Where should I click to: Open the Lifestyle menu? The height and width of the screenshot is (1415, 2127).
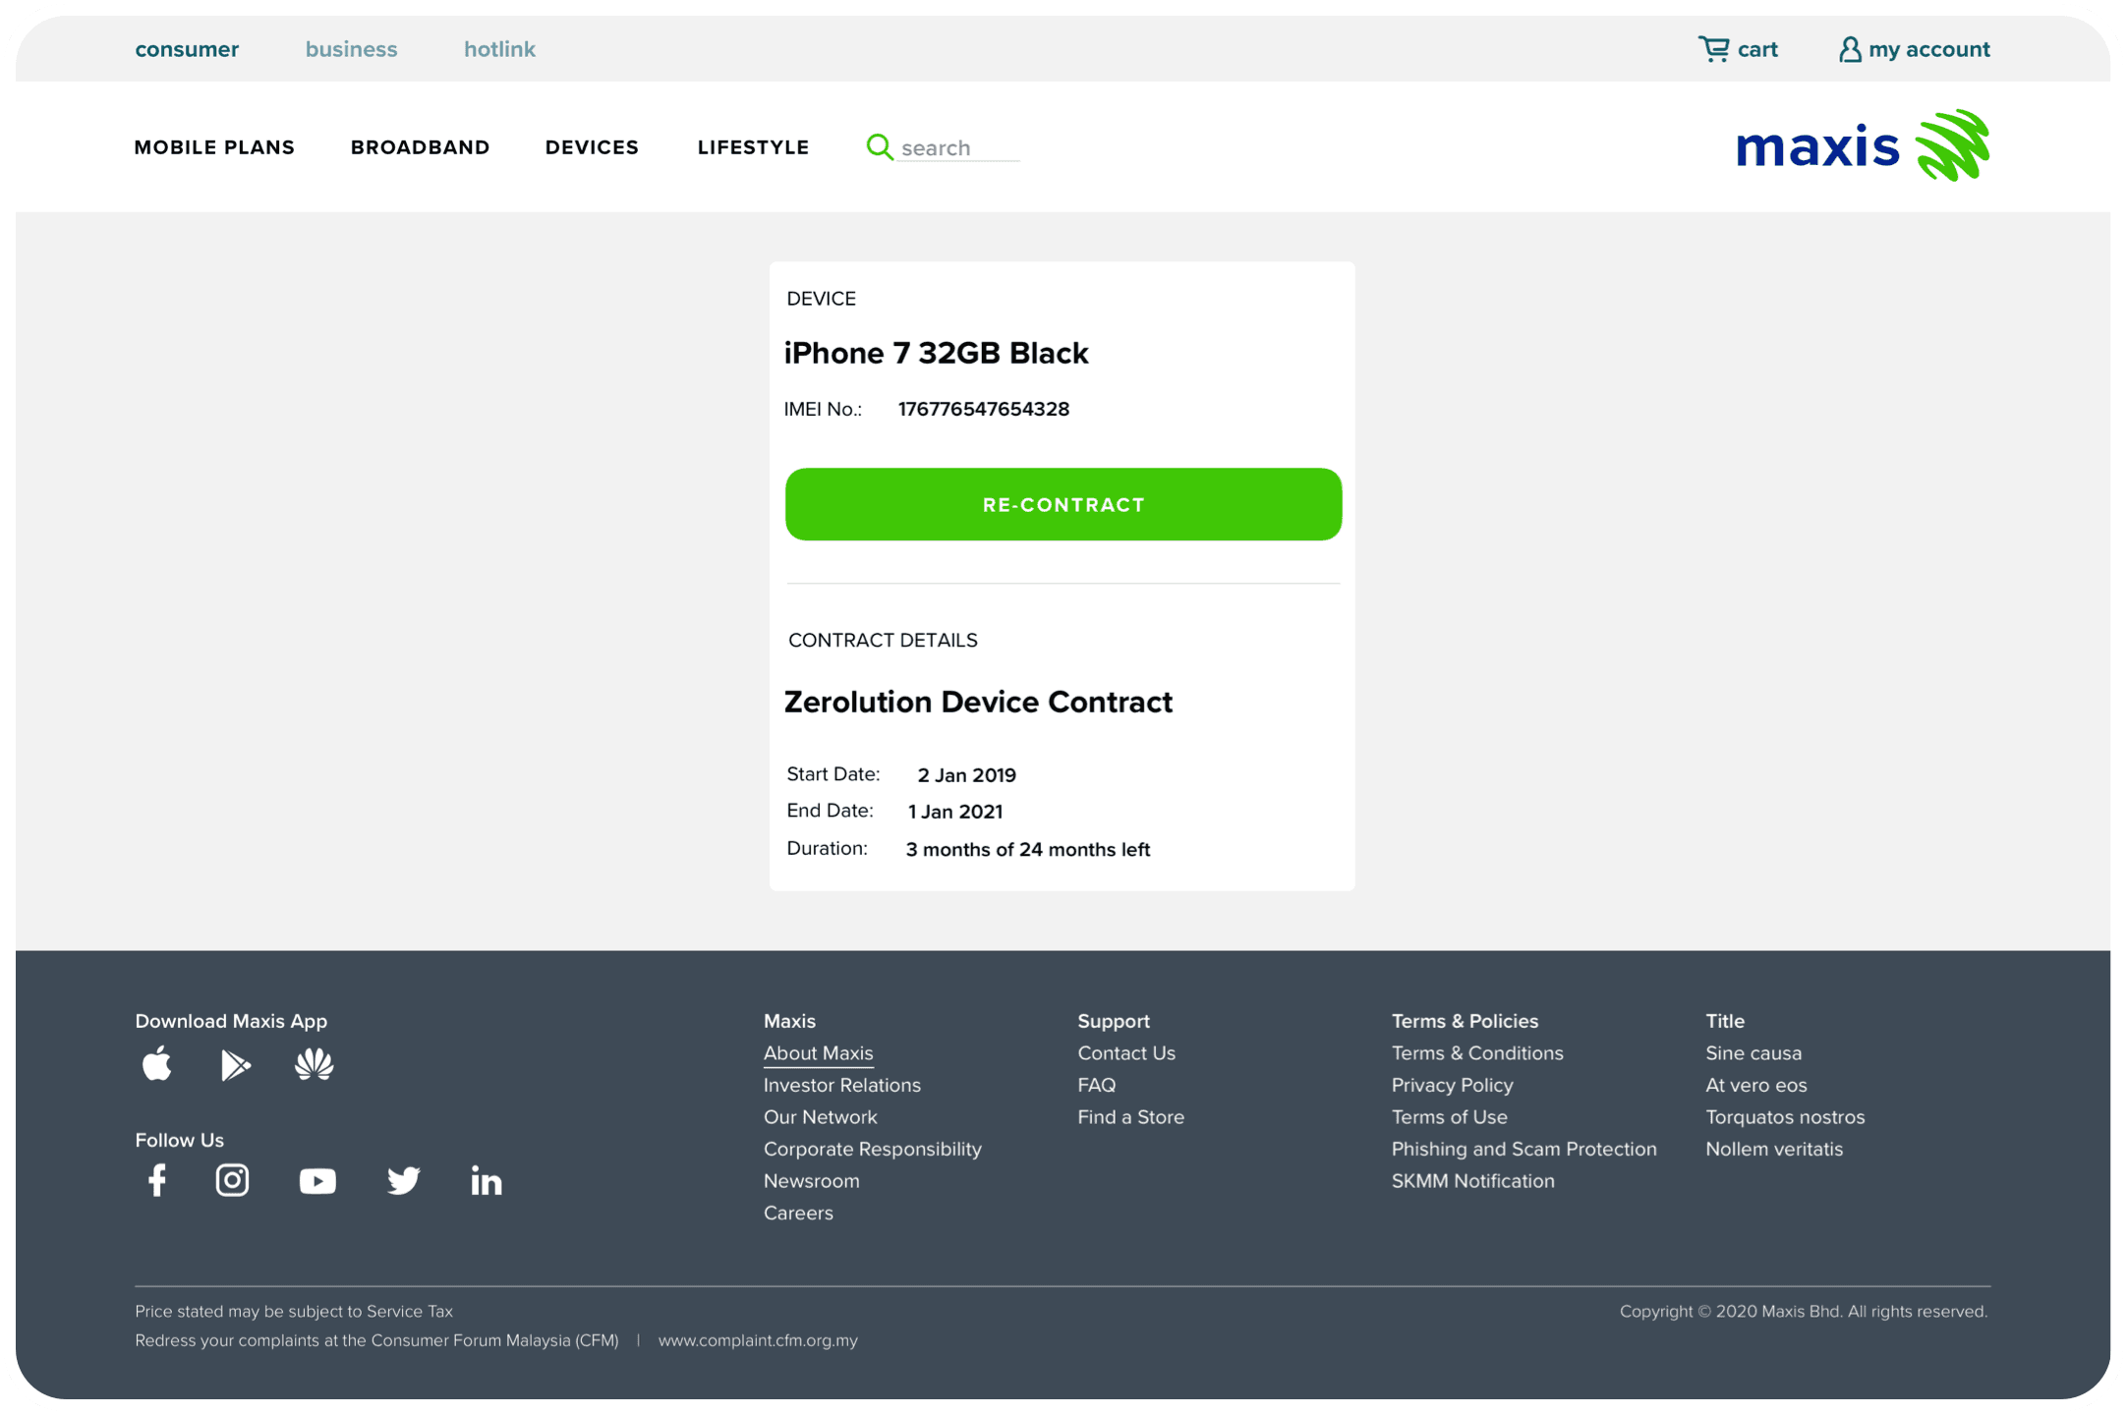(x=753, y=147)
